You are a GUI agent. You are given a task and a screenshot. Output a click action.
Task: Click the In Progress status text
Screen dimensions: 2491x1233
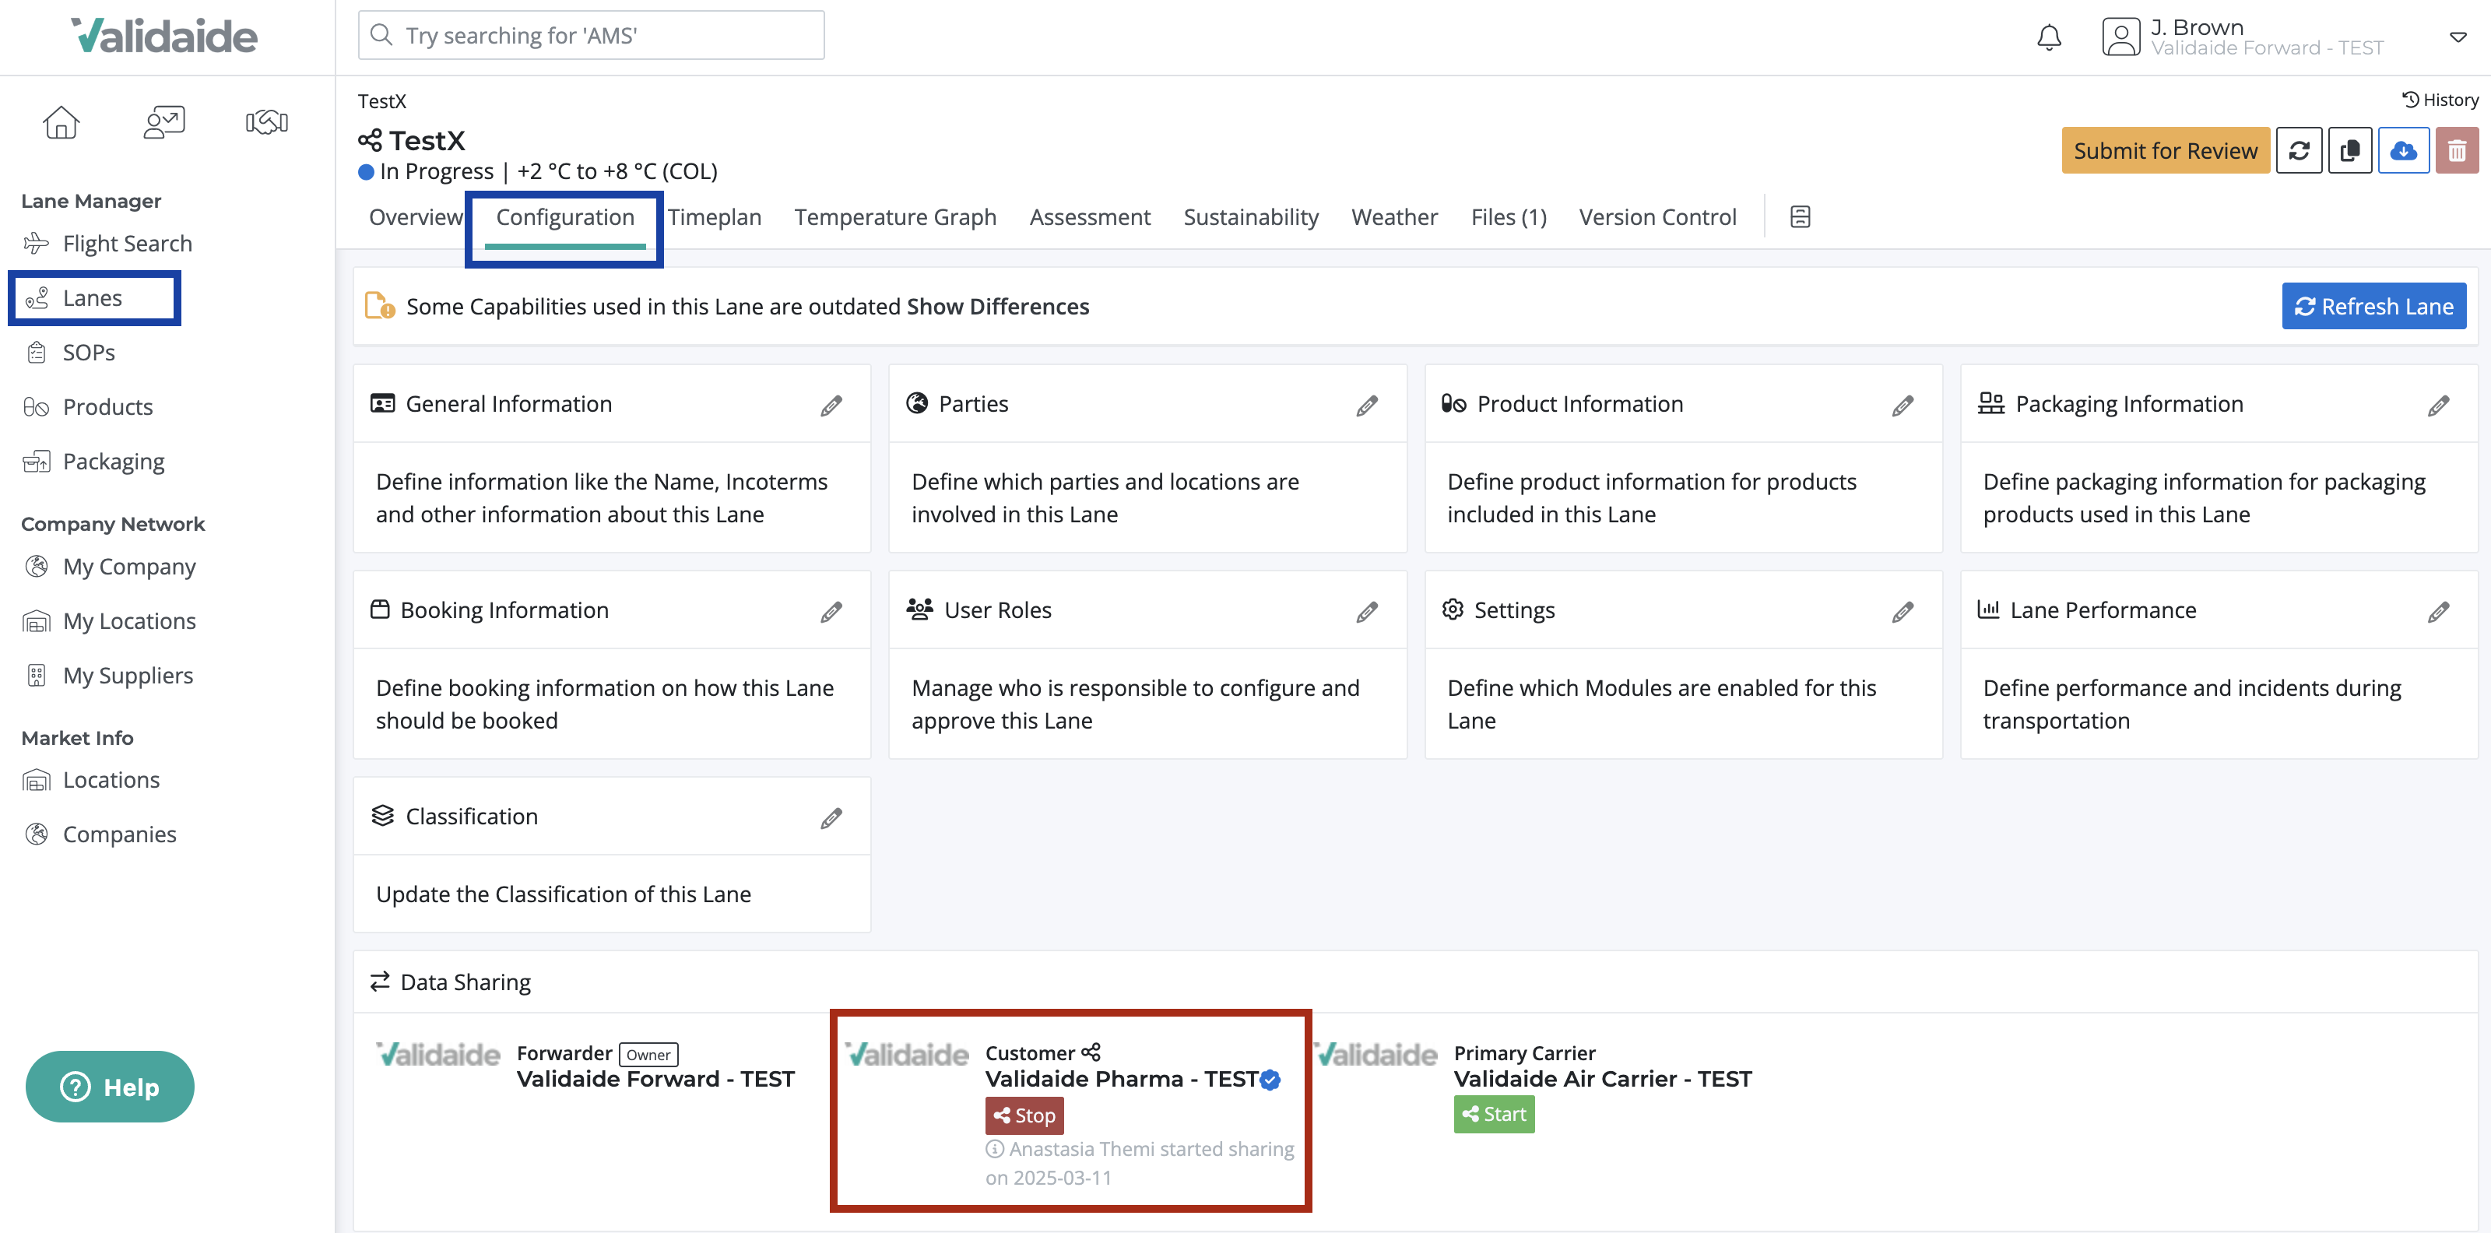(x=436, y=171)
